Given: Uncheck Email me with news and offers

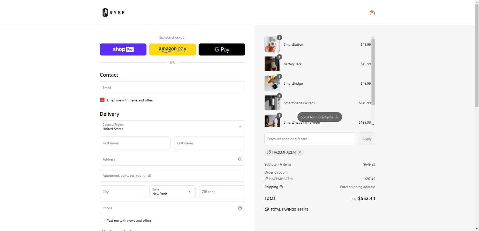Looking at the screenshot, I should point(102,100).
